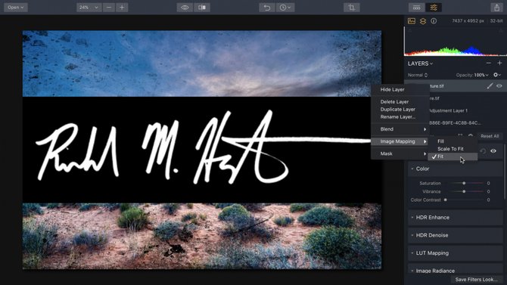This screenshot has width=507, height=285.
Task: Open the Image Mapping submenu
Action: pyautogui.click(x=400, y=141)
